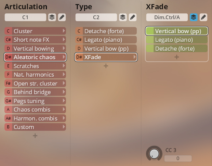212x166 pixels.
Task: Click the CC 3 value field
Action: tap(178, 158)
